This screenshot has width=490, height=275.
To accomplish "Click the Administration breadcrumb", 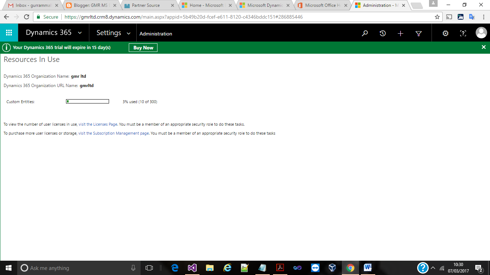I will coord(156,34).
